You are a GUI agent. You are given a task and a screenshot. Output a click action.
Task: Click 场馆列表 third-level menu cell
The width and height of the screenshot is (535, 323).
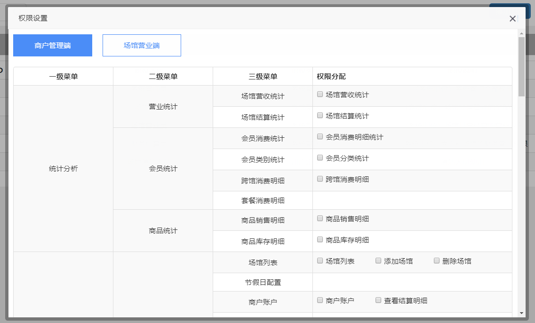tap(263, 263)
